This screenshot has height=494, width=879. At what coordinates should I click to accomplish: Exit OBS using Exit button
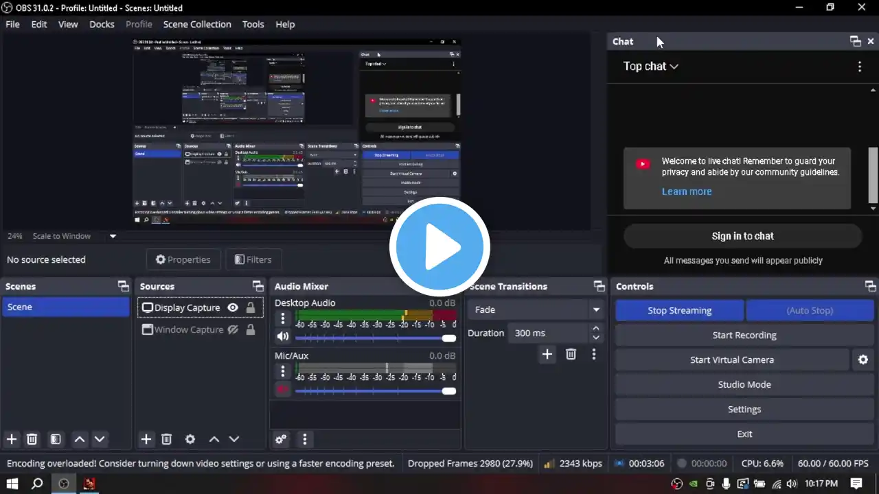point(744,434)
